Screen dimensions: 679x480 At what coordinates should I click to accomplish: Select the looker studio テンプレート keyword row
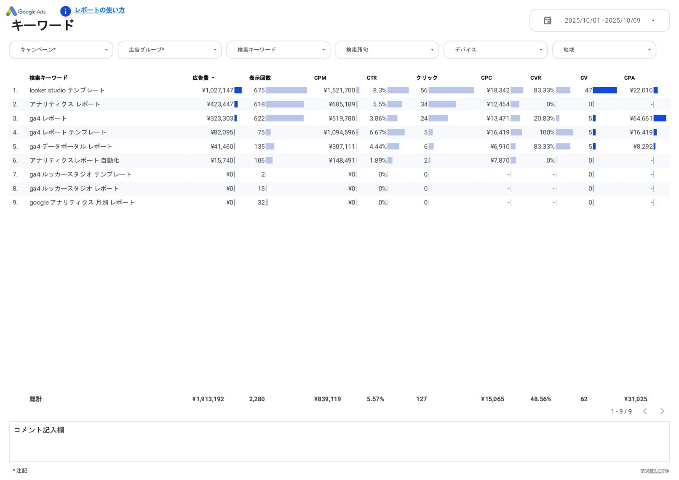coord(67,90)
